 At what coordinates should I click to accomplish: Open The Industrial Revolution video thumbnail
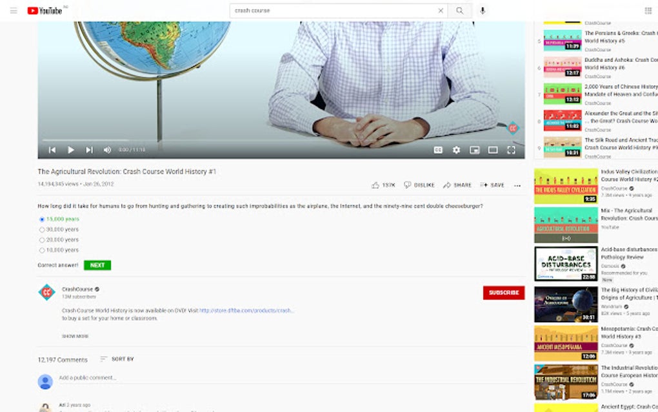click(566, 382)
